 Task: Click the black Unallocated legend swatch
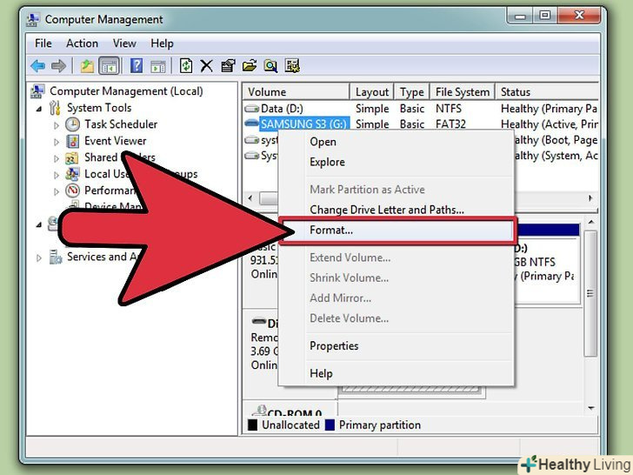(x=253, y=425)
